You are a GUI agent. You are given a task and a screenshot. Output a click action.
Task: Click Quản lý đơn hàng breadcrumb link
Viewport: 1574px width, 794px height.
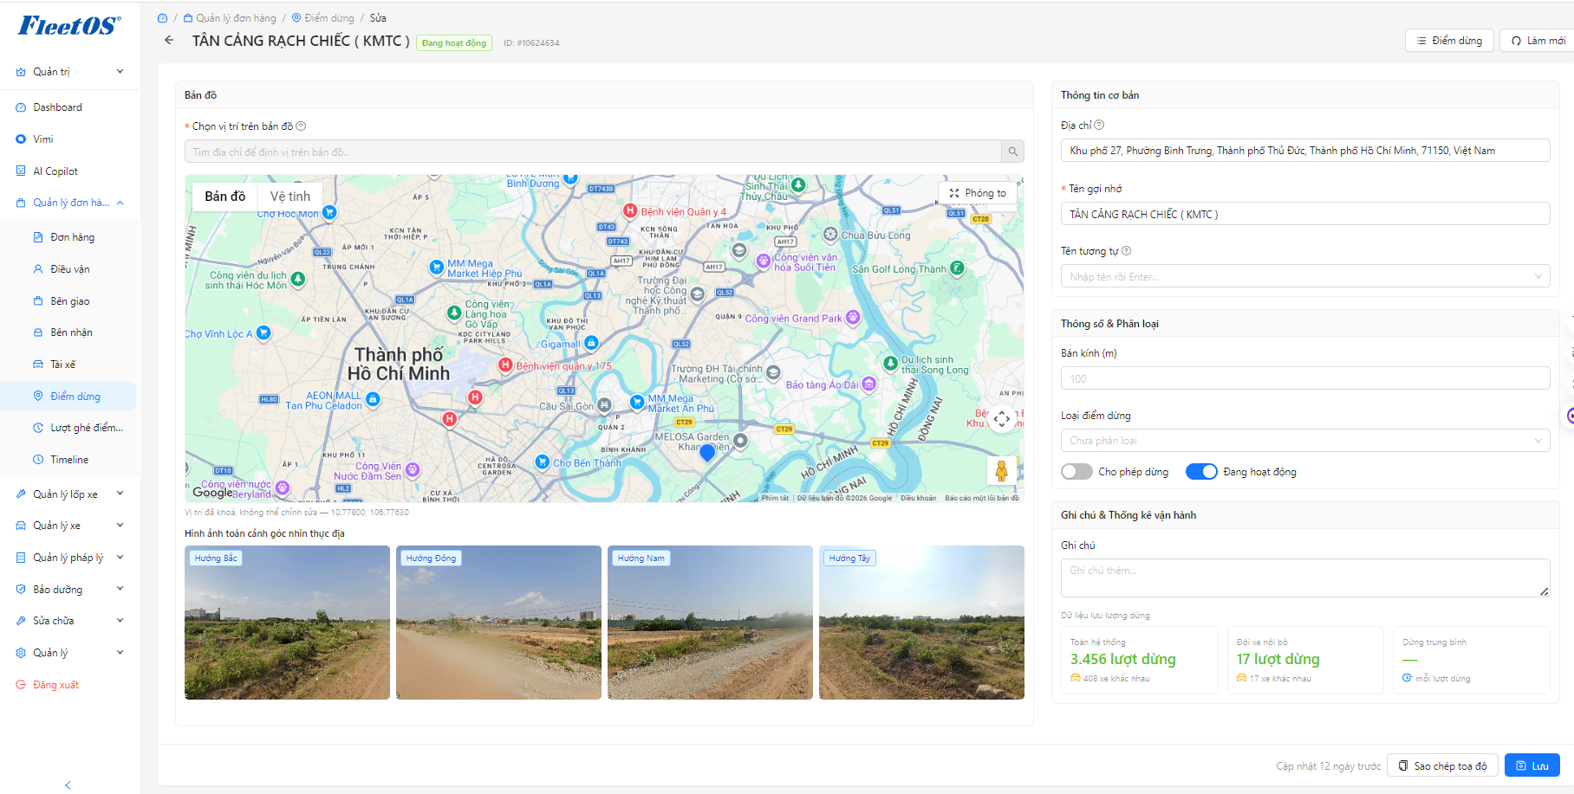[230, 18]
